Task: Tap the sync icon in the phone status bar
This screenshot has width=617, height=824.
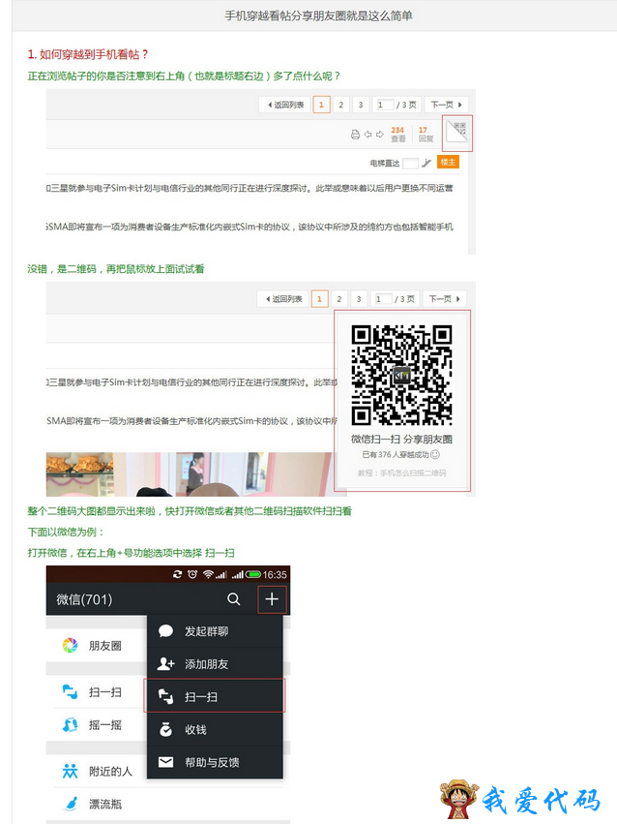Action: (x=177, y=574)
